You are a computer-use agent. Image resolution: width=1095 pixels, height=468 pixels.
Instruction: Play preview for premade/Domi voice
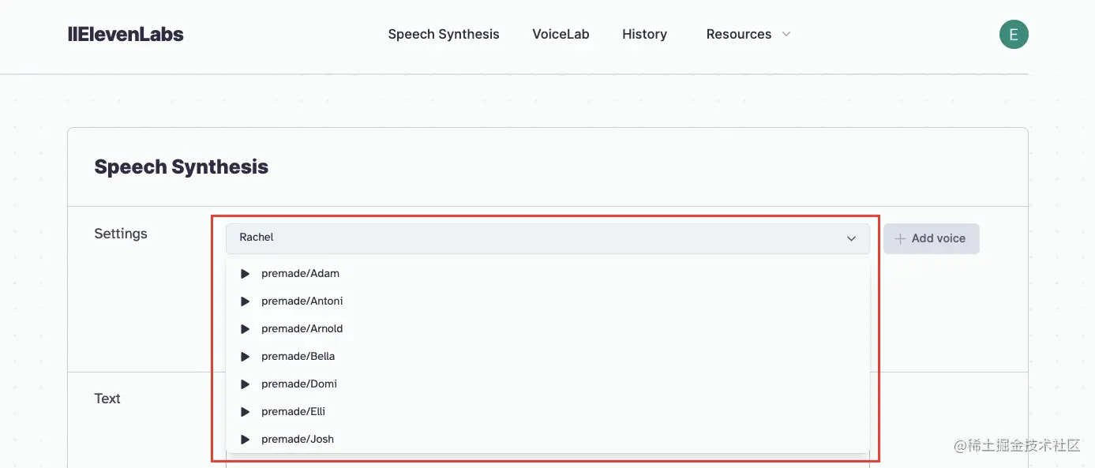pos(245,384)
